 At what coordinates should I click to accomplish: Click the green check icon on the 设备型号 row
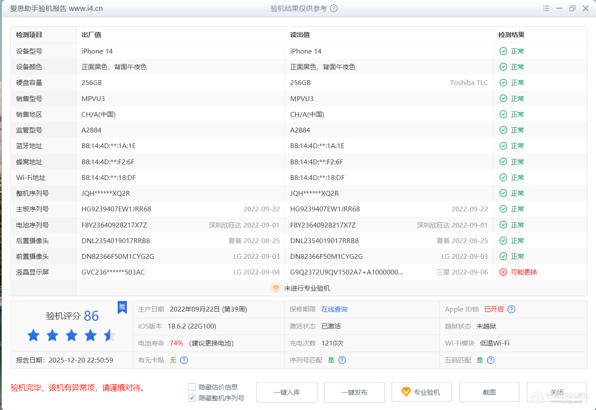point(504,51)
